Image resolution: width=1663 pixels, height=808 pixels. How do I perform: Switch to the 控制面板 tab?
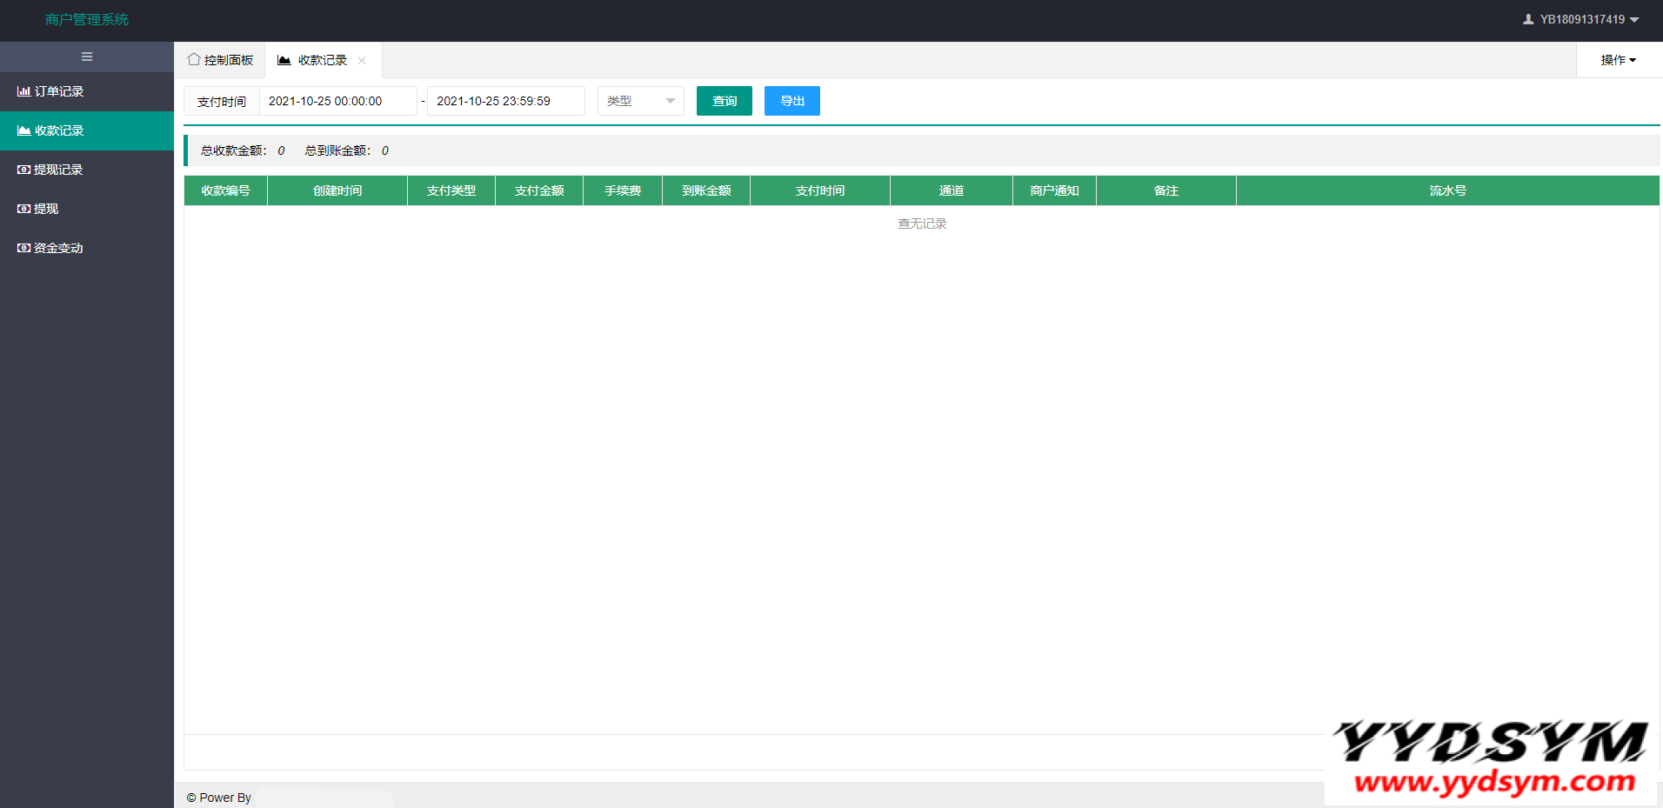coord(221,60)
